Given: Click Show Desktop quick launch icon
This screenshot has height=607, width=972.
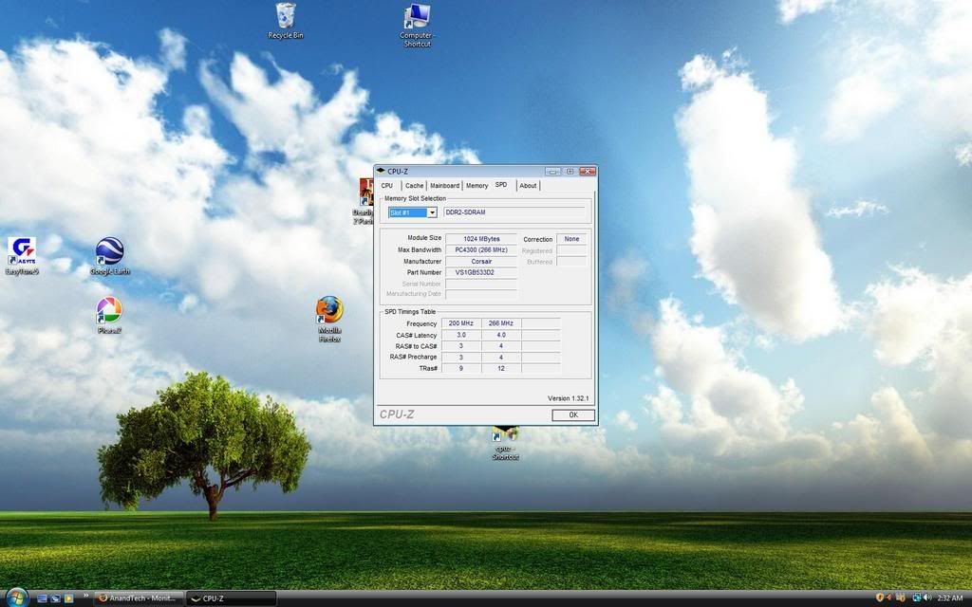Looking at the screenshot, I should [42, 598].
